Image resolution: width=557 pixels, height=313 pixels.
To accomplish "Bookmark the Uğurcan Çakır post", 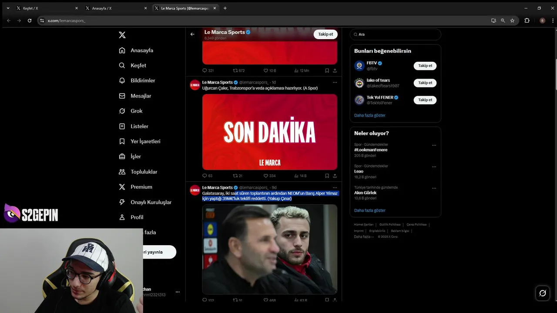I will click(x=327, y=176).
